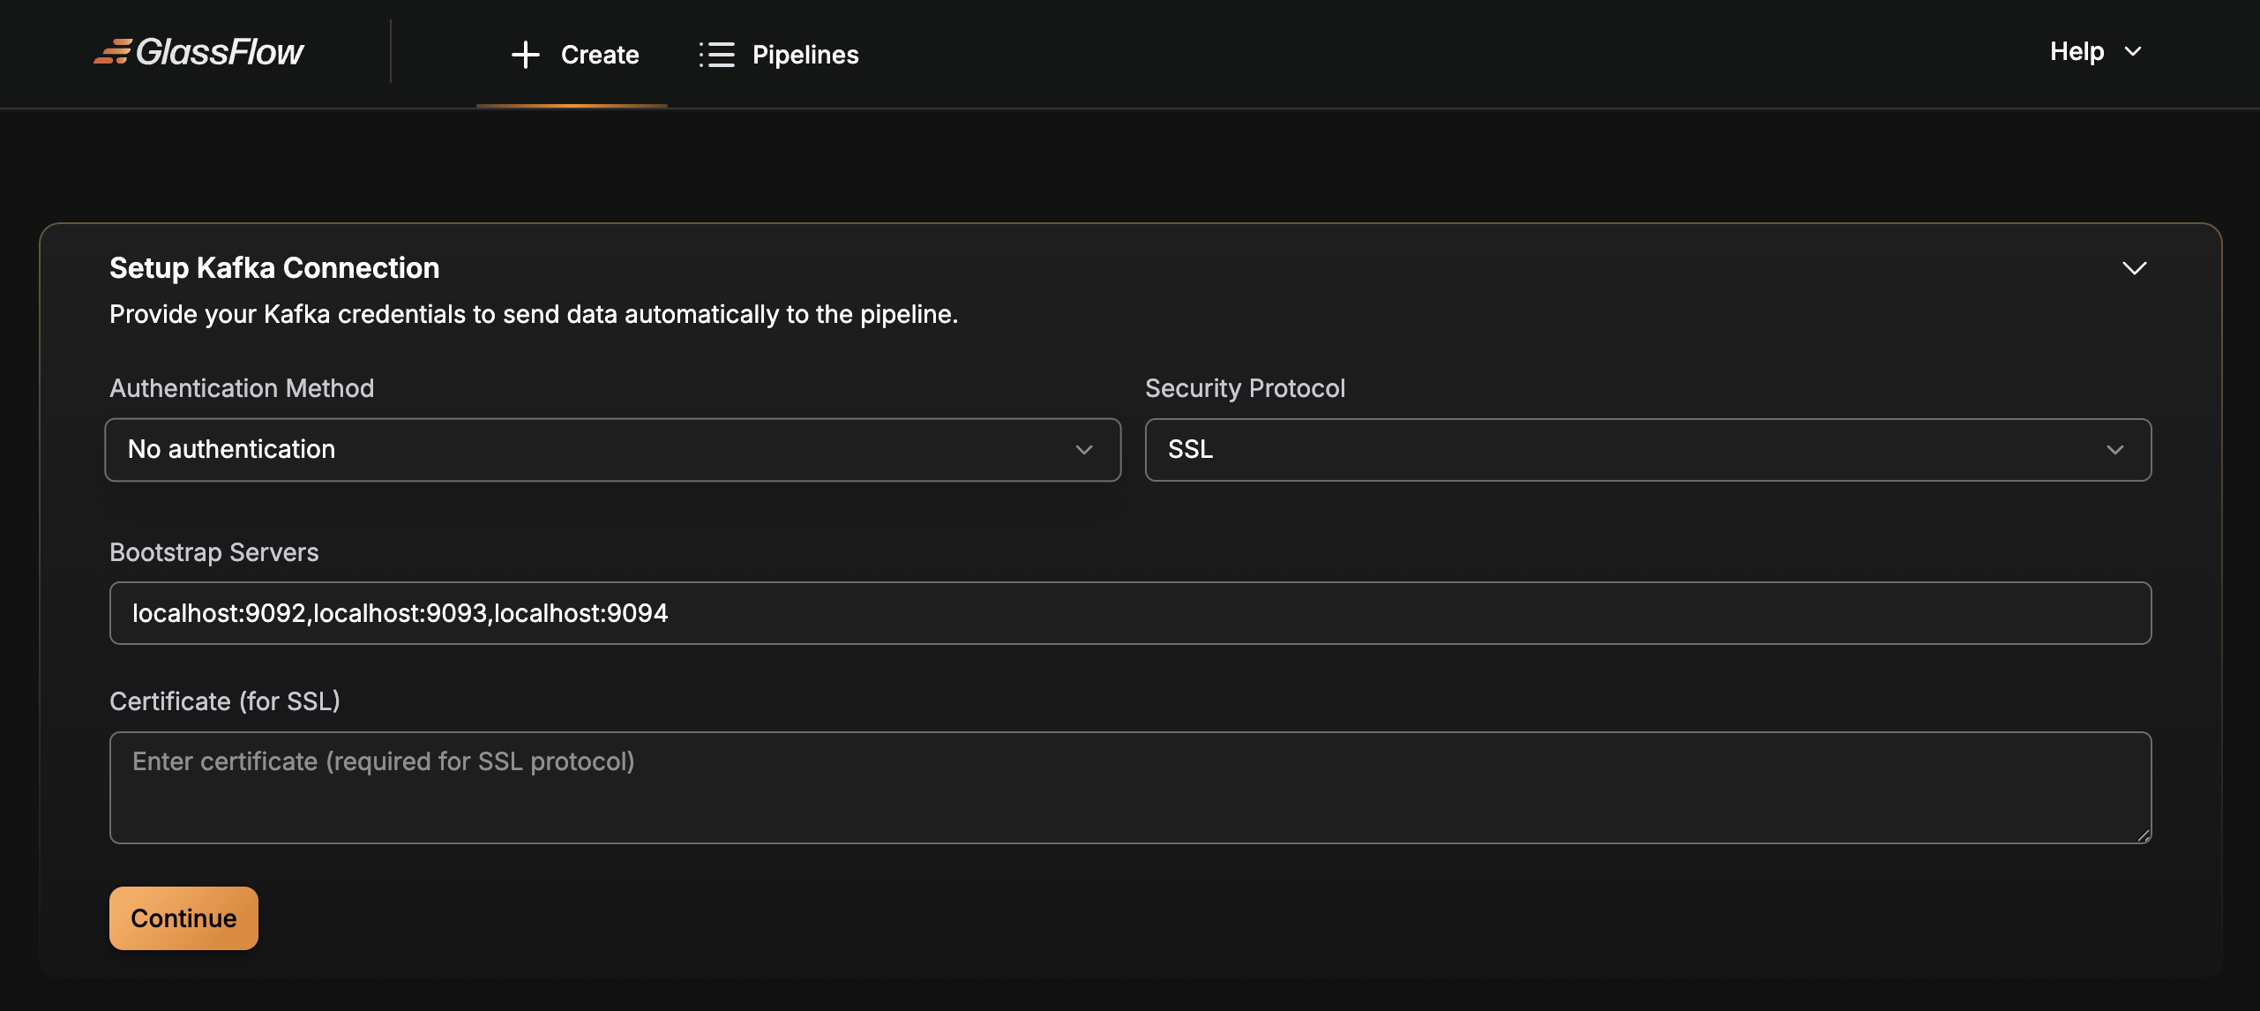Collapse the Setup Kafka Connection panel chevron
This screenshot has width=2260, height=1011.
coord(2134,268)
